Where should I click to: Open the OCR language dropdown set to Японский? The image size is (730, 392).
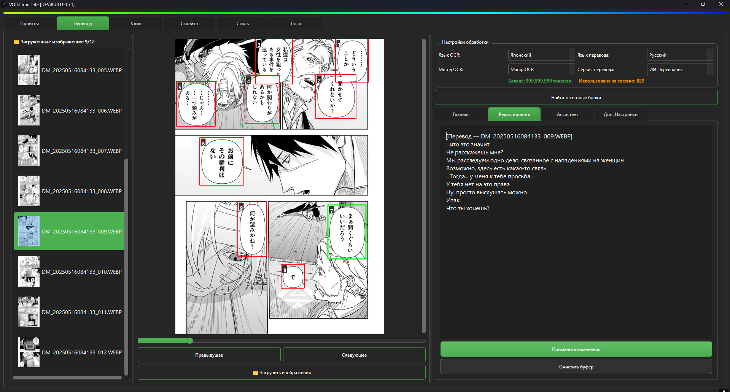(x=541, y=55)
